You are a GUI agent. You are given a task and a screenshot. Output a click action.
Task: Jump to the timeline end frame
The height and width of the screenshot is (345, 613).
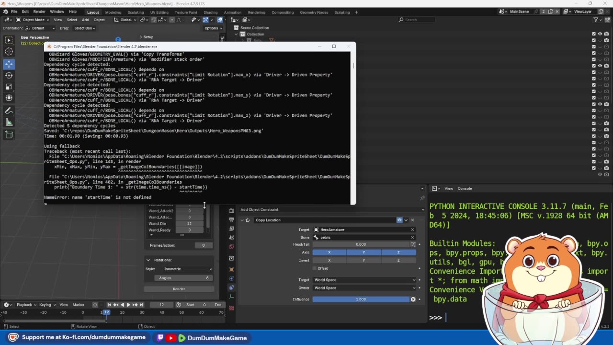(x=142, y=305)
